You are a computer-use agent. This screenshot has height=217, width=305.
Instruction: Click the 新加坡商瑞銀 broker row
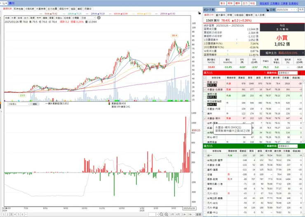(x=253, y=103)
